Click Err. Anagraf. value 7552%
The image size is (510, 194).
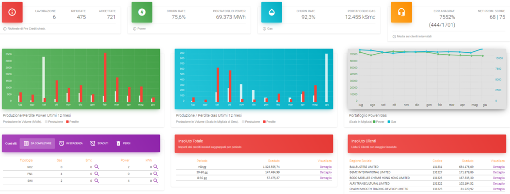click(447, 17)
